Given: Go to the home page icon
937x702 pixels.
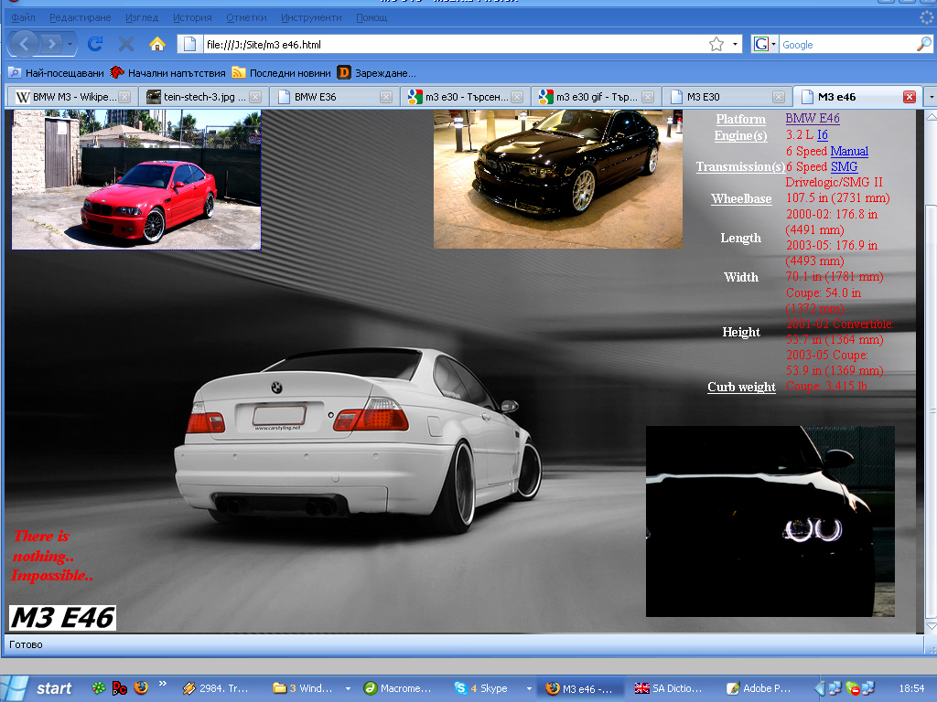Looking at the screenshot, I should pos(157,44).
